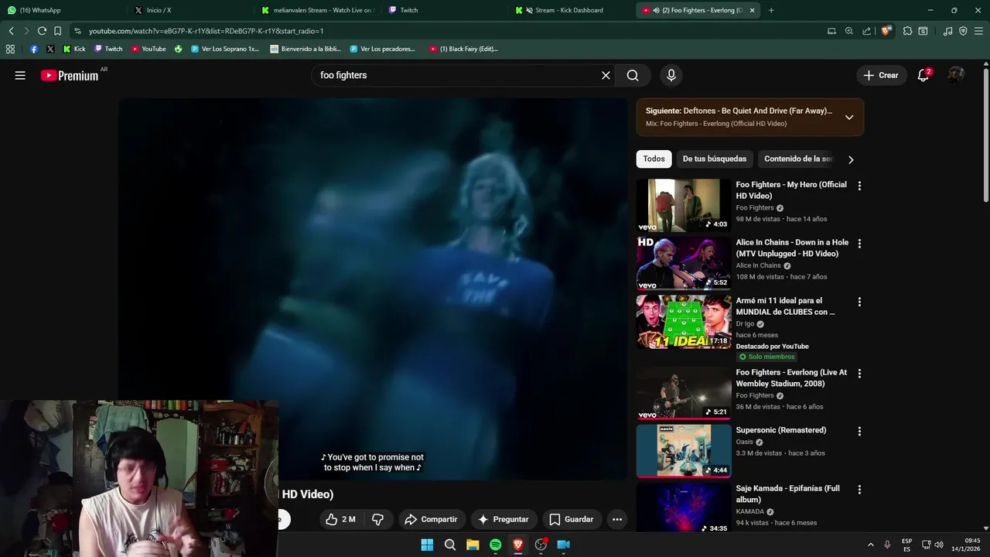Click the foo fighters search input field
Image resolution: width=990 pixels, height=557 pixels.
(456, 75)
